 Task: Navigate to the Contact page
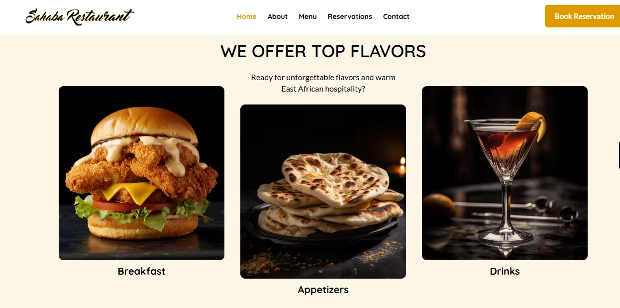tap(396, 16)
